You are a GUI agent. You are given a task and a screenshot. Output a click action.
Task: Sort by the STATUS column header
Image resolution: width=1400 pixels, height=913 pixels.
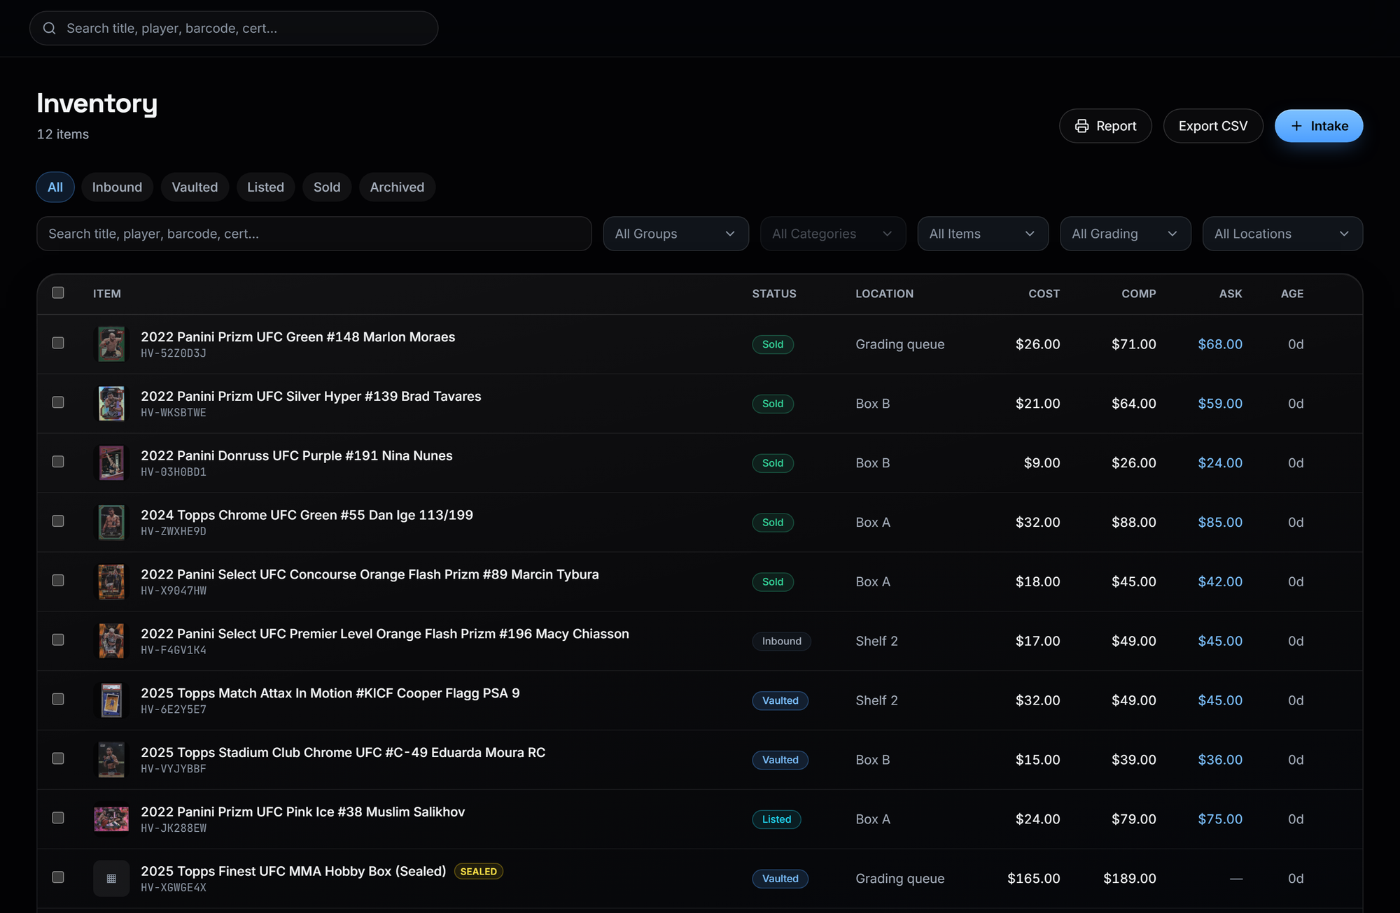[x=774, y=294]
